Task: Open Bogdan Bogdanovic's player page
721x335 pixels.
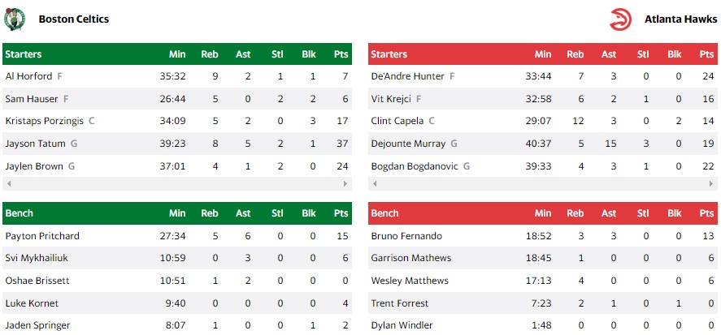Action: click(414, 166)
